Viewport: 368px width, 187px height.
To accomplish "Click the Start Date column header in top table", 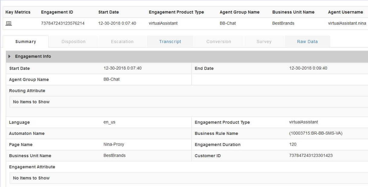I will click(x=108, y=12).
